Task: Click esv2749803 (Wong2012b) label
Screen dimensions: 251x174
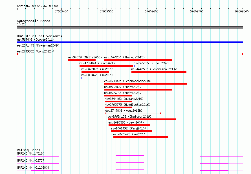Action: click(x=124, y=111)
